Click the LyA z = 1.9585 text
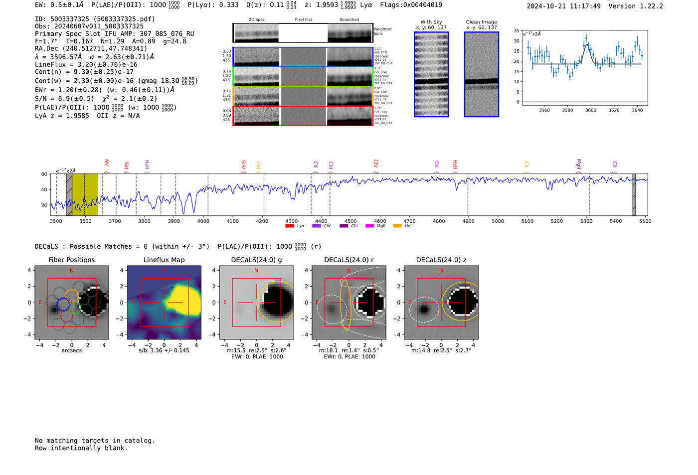698x475 pixels. (62, 116)
